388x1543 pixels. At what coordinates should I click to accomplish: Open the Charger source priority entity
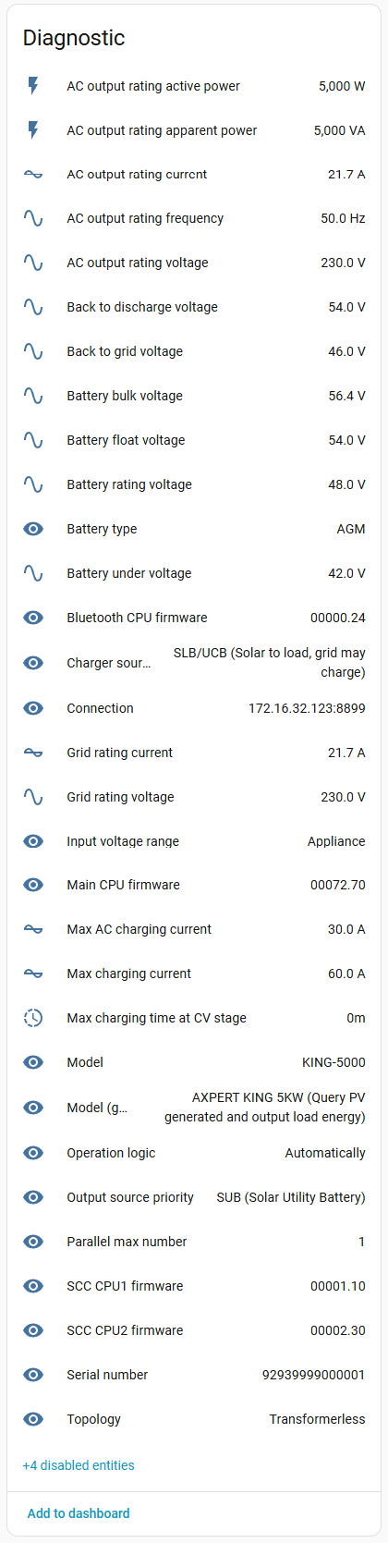pyautogui.click(x=194, y=663)
